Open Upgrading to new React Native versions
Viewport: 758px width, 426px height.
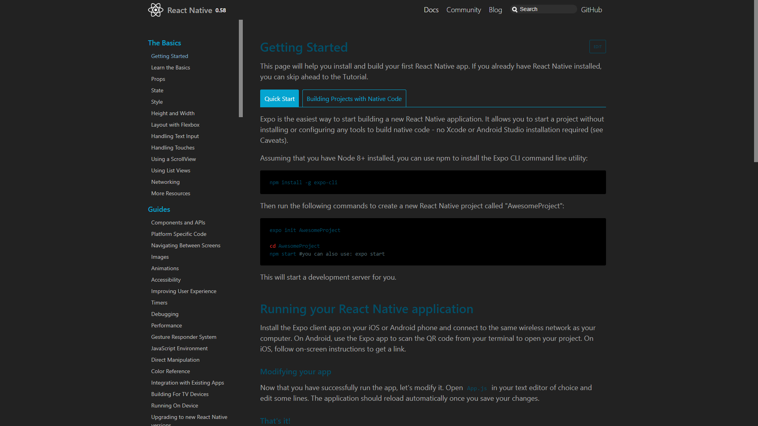(x=189, y=420)
